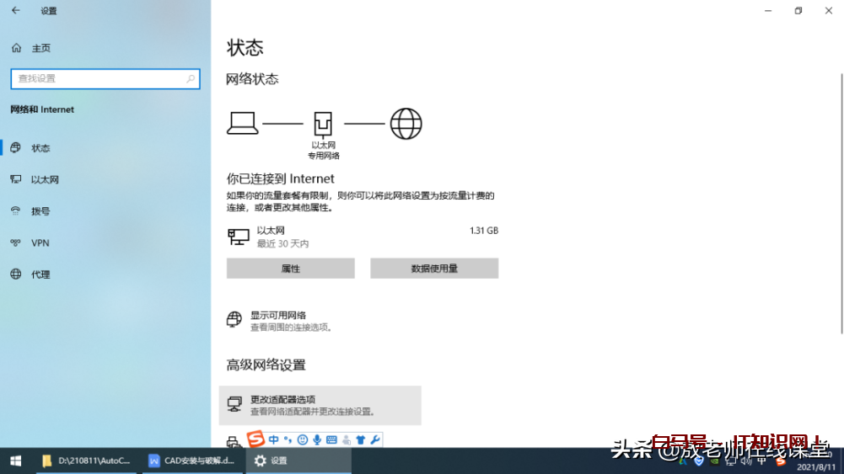Open the emoji smiley panel on the IME bar
The width and height of the screenshot is (844, 474).
[303, 439]
